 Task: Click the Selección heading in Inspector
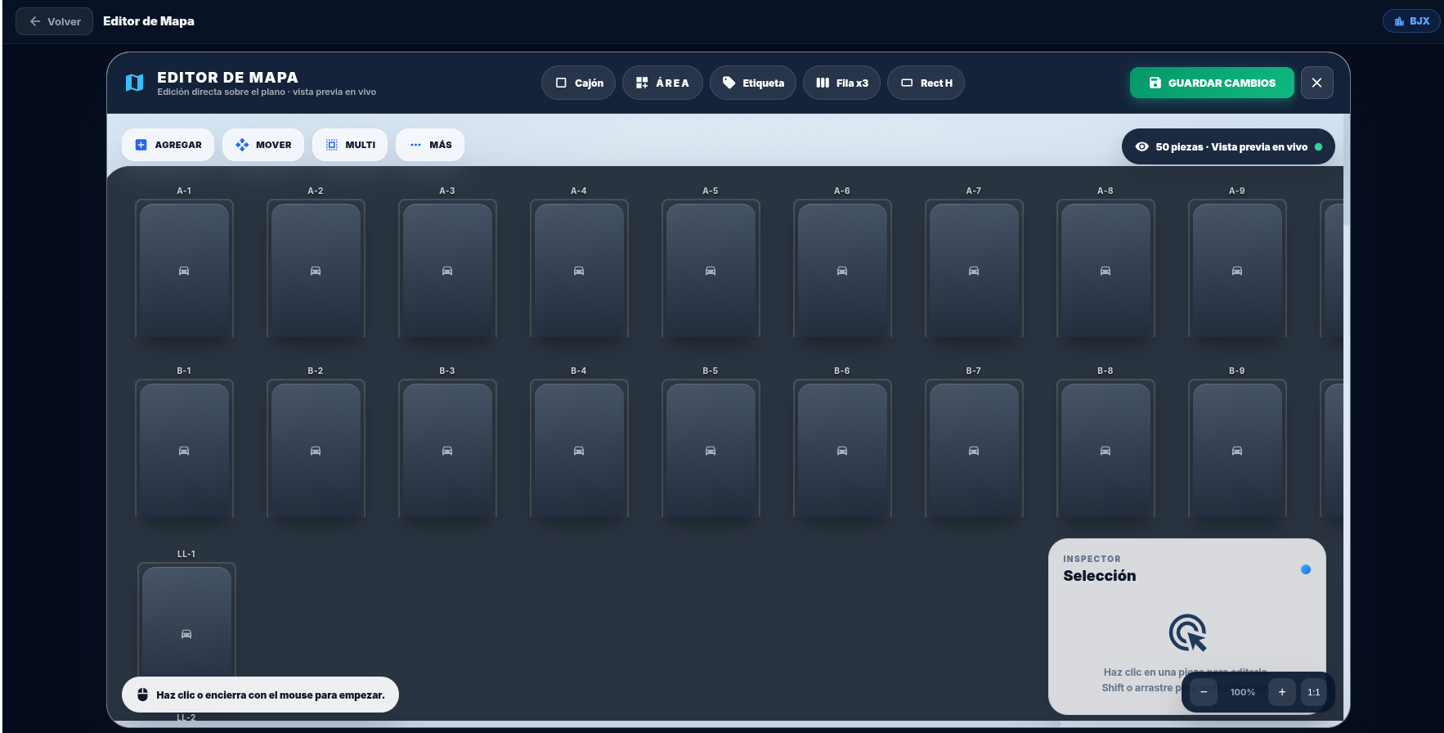pos(1100,576)
